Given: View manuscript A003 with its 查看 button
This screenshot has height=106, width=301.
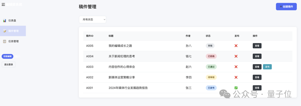Looking at the screenshot, I should point(257,67).
